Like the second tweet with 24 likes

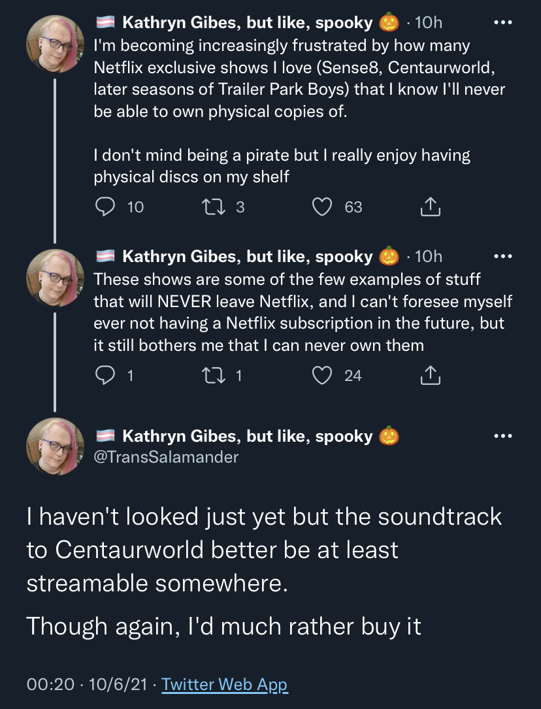(322, 376)
